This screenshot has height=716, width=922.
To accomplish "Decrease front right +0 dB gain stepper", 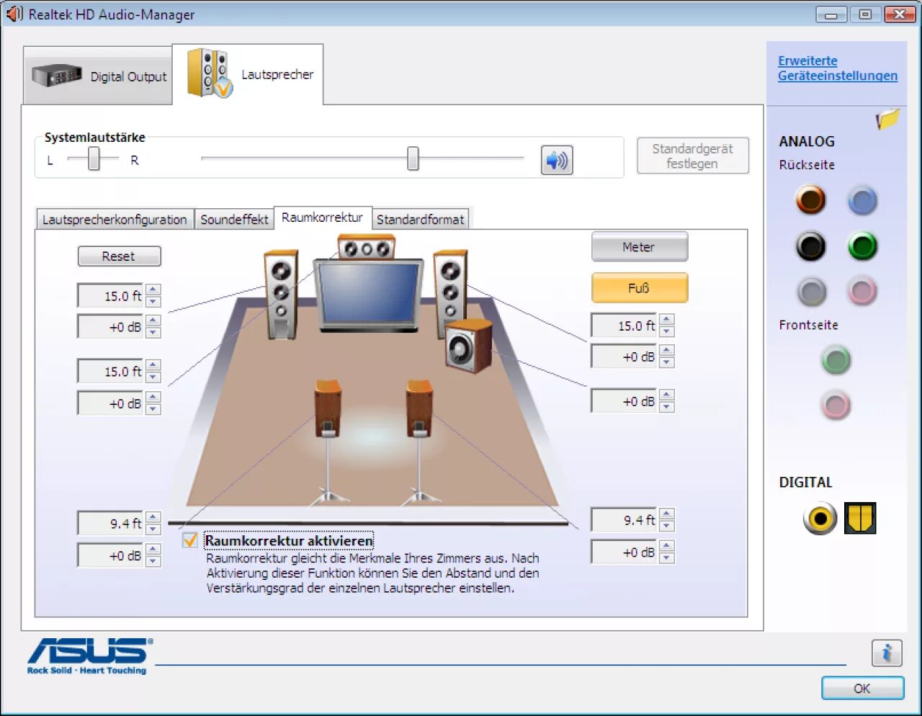I will 667,362.
